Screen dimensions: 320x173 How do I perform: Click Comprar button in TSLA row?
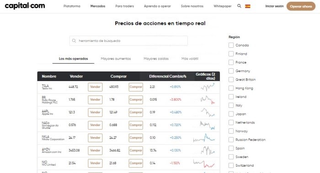(136, 87)
